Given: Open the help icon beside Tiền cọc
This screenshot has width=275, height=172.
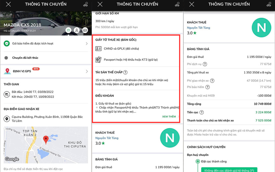Looking at the screenshot, I should click(202, 112).
